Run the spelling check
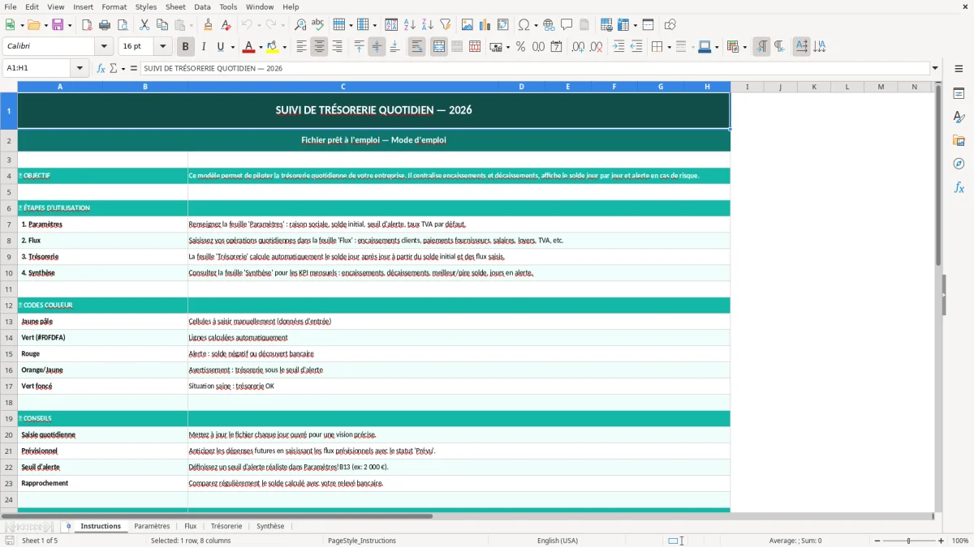This screenshot has width=974, height=547. tap(318, 25)
